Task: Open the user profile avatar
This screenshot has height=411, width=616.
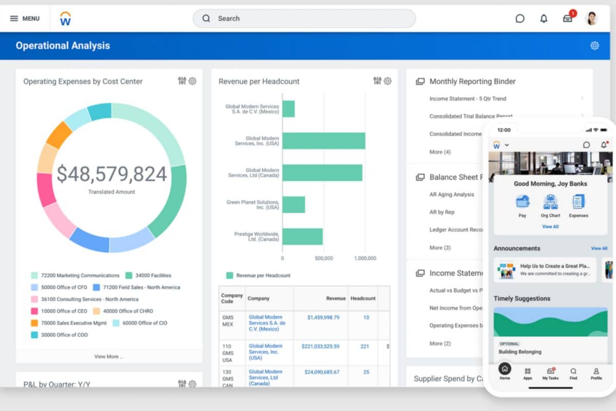Action: click(x=592, y=18)
